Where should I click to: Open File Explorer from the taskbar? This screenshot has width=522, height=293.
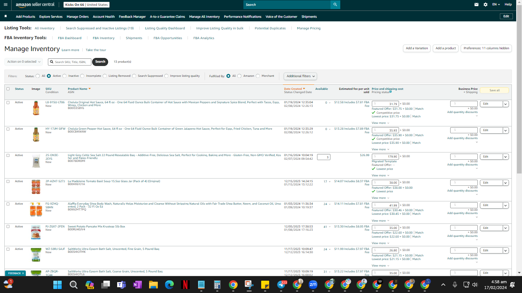(153, 285)
